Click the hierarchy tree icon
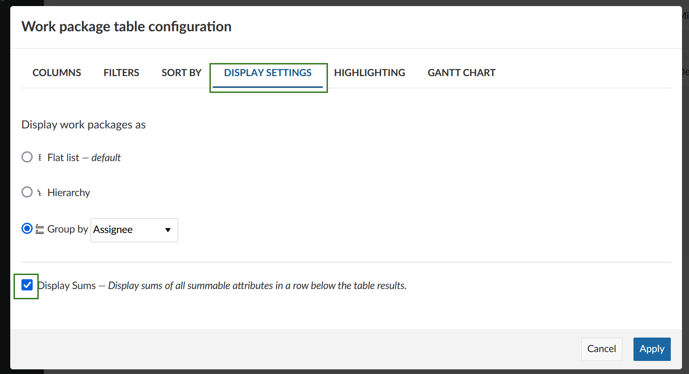This screenshot has height=374, width=689. (40, 193)
